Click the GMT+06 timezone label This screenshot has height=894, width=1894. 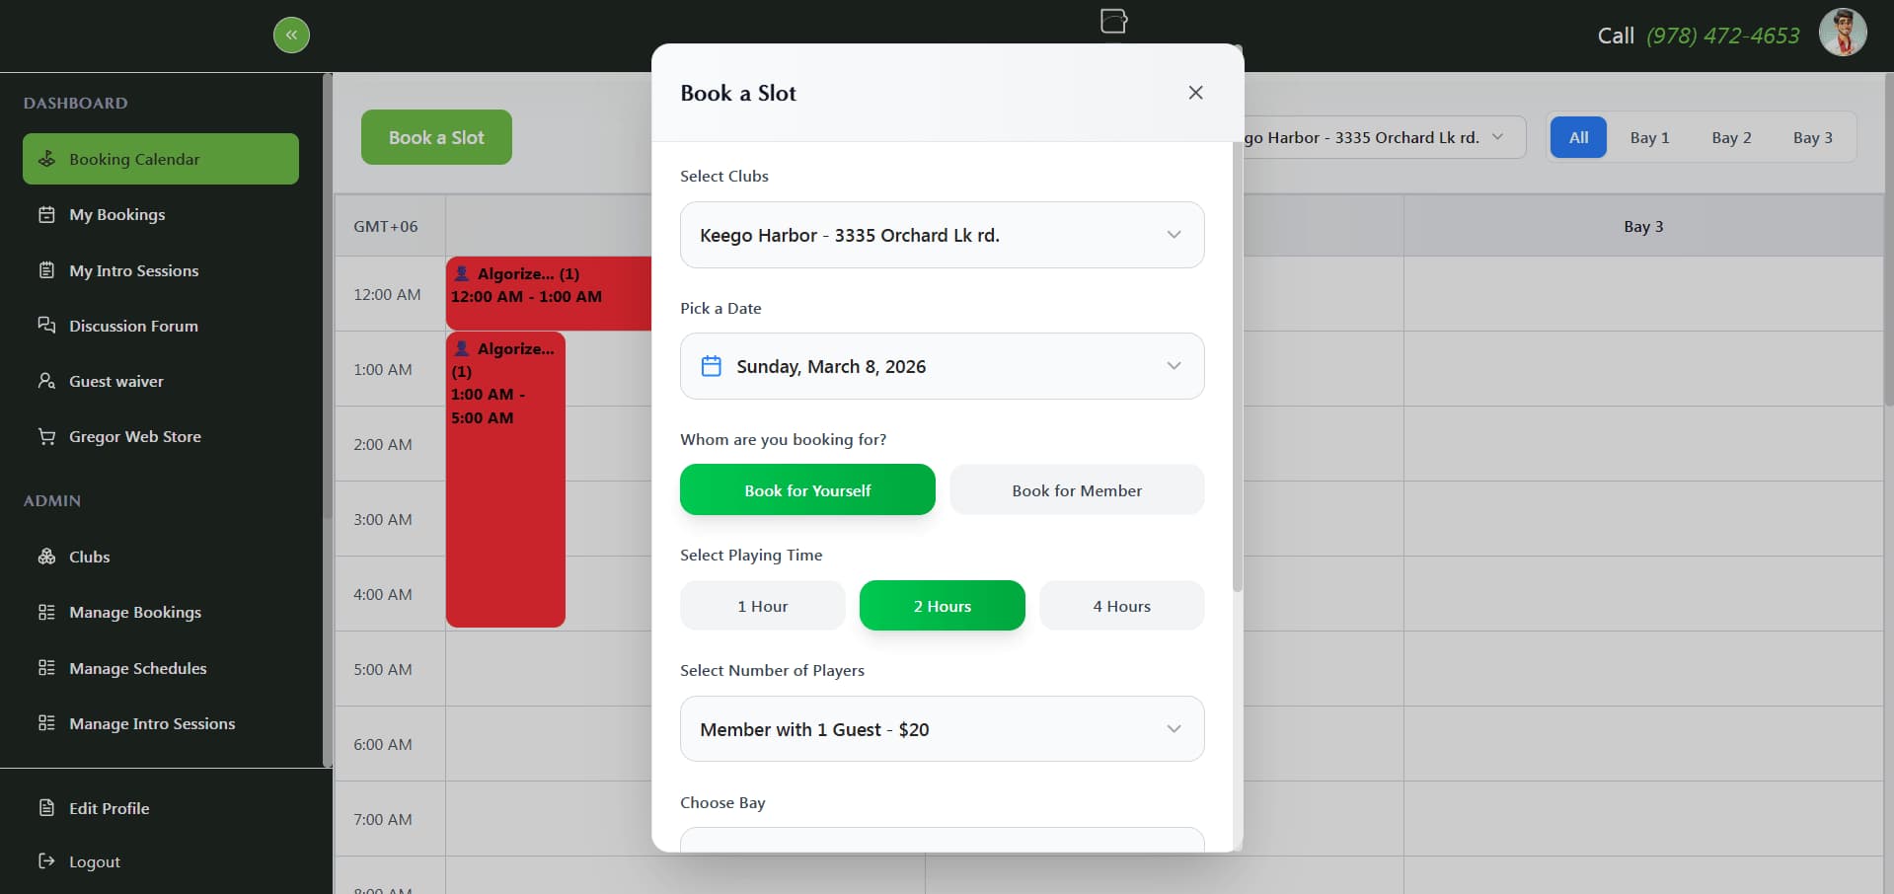pyautogui.click(x=386, y=226)
